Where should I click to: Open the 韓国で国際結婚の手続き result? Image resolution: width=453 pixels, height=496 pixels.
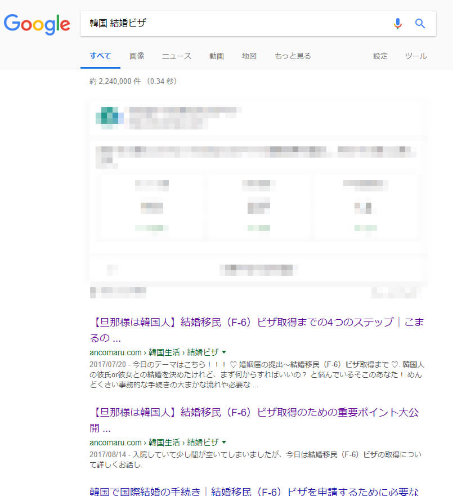coord(254,491)
